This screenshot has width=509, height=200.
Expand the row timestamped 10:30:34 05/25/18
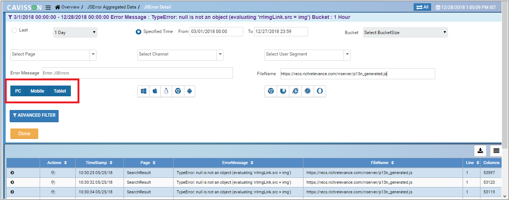click(12, 192)
